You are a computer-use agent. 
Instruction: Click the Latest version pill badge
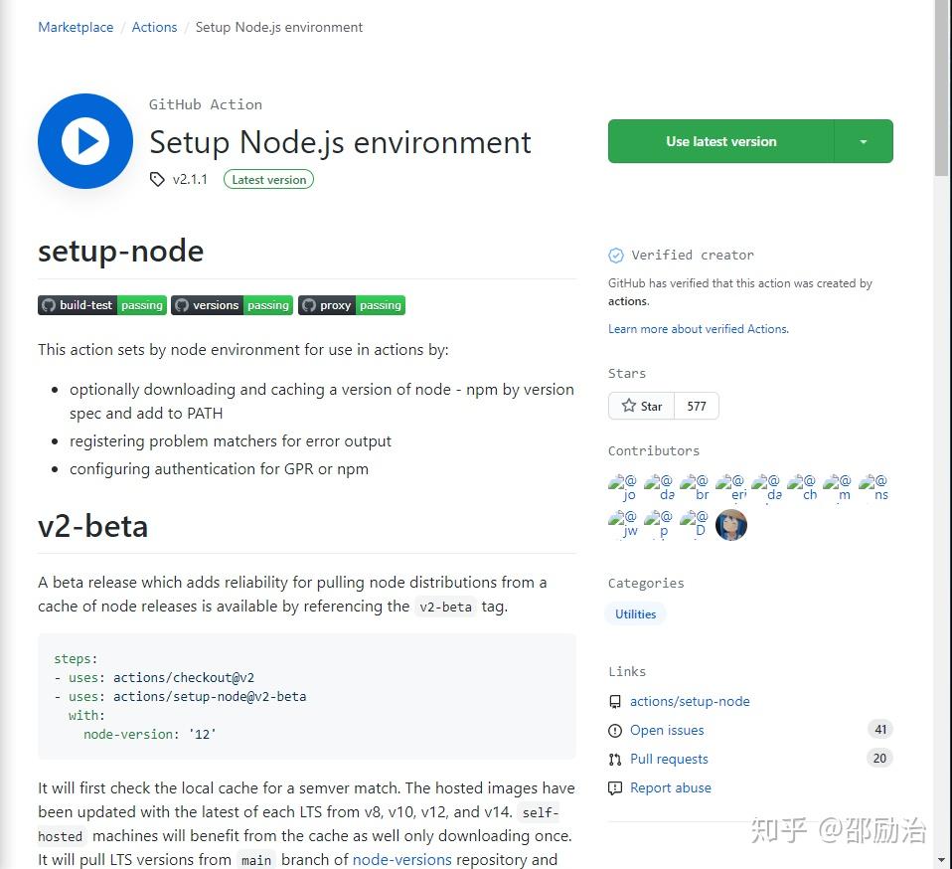(268, 179)
